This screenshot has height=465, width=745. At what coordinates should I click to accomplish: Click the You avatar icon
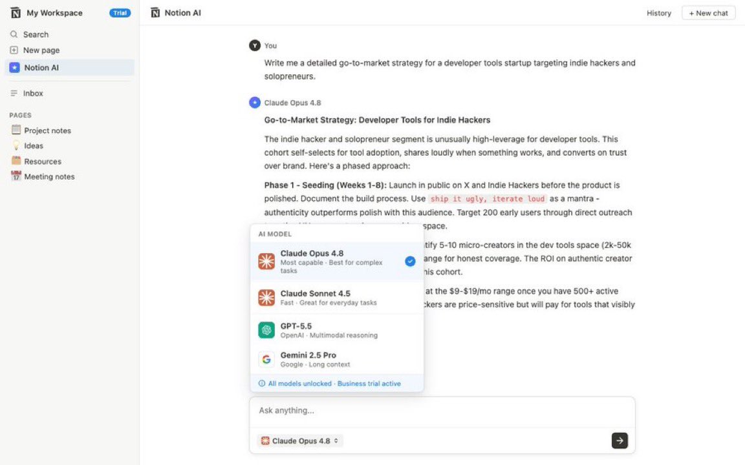click(255, 46)
